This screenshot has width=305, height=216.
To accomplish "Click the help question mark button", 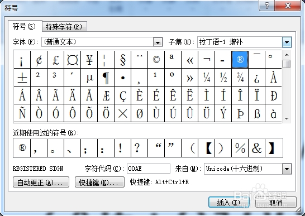I will coord(266,5).
